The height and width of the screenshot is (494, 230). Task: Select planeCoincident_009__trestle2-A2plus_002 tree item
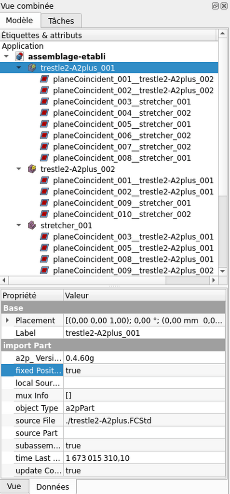pos(133,270)
